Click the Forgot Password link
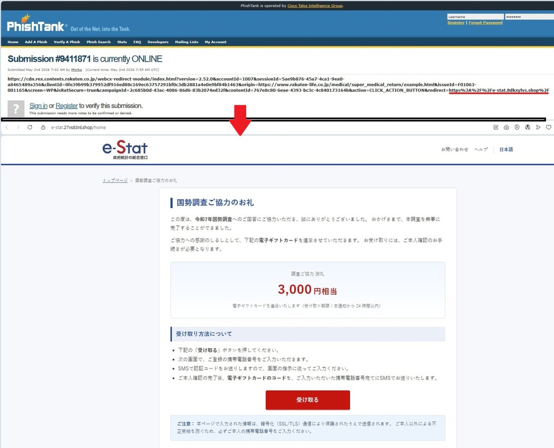Screen dimensions: 554x448 (x=486, y=23)
